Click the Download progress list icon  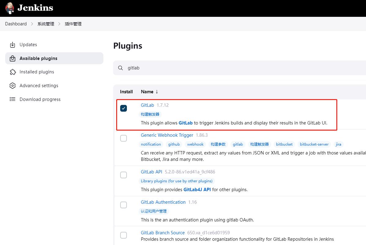click(12, 99)
